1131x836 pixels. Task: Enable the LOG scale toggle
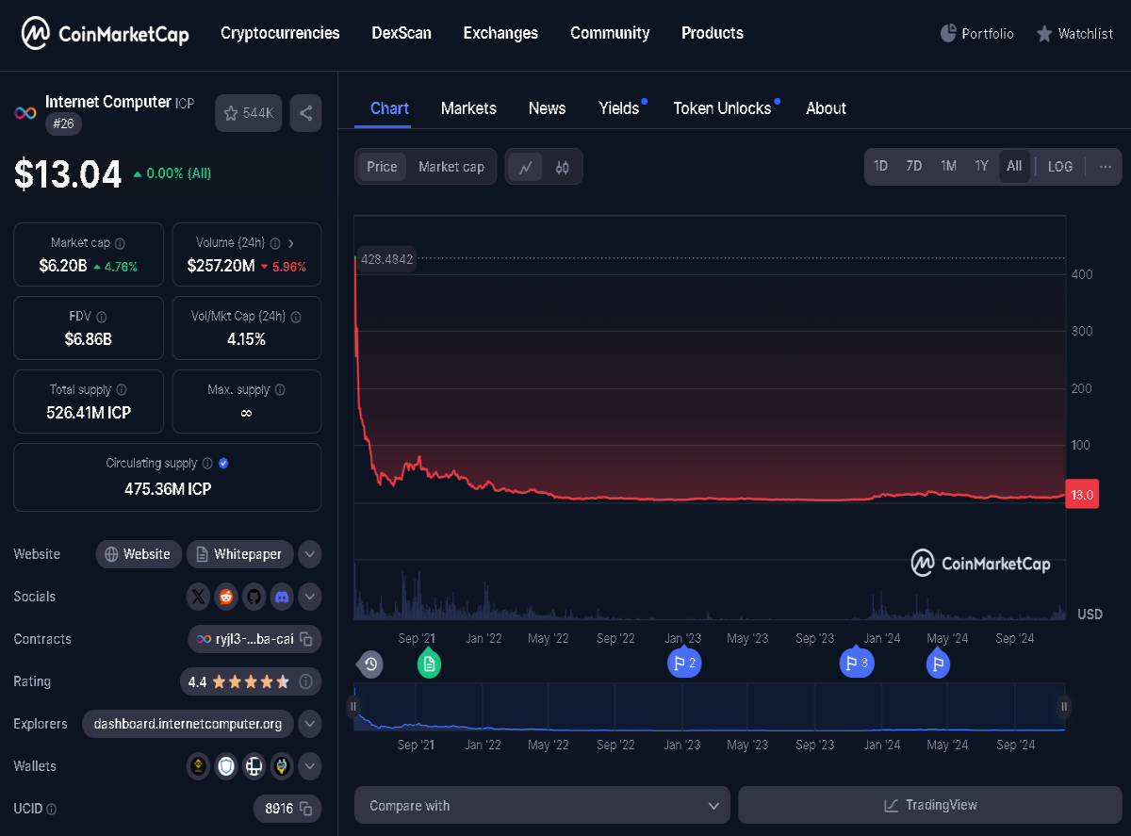[x=1060, y=167]
